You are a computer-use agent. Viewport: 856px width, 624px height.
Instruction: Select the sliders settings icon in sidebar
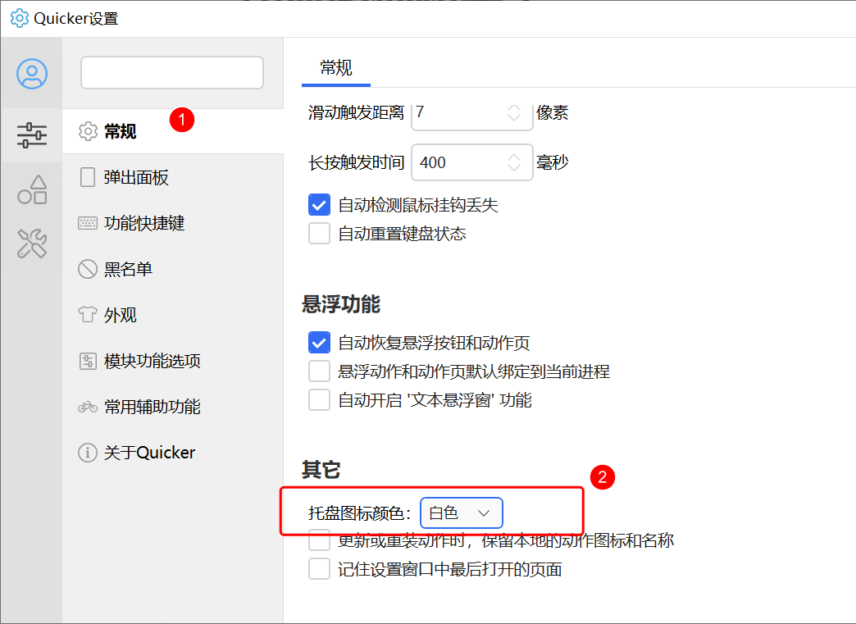click(x=32, y=135)
